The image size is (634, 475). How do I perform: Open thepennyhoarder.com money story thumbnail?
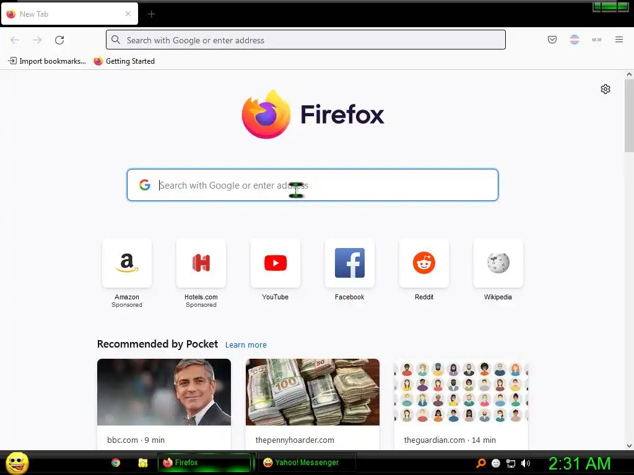(313, 392)
